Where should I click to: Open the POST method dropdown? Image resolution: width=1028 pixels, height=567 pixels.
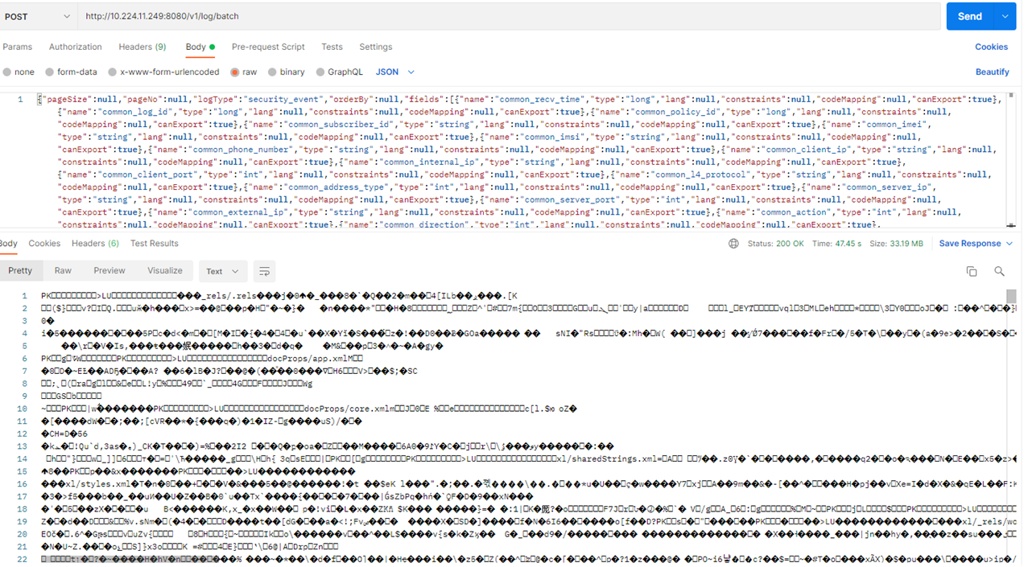point(38,16)
